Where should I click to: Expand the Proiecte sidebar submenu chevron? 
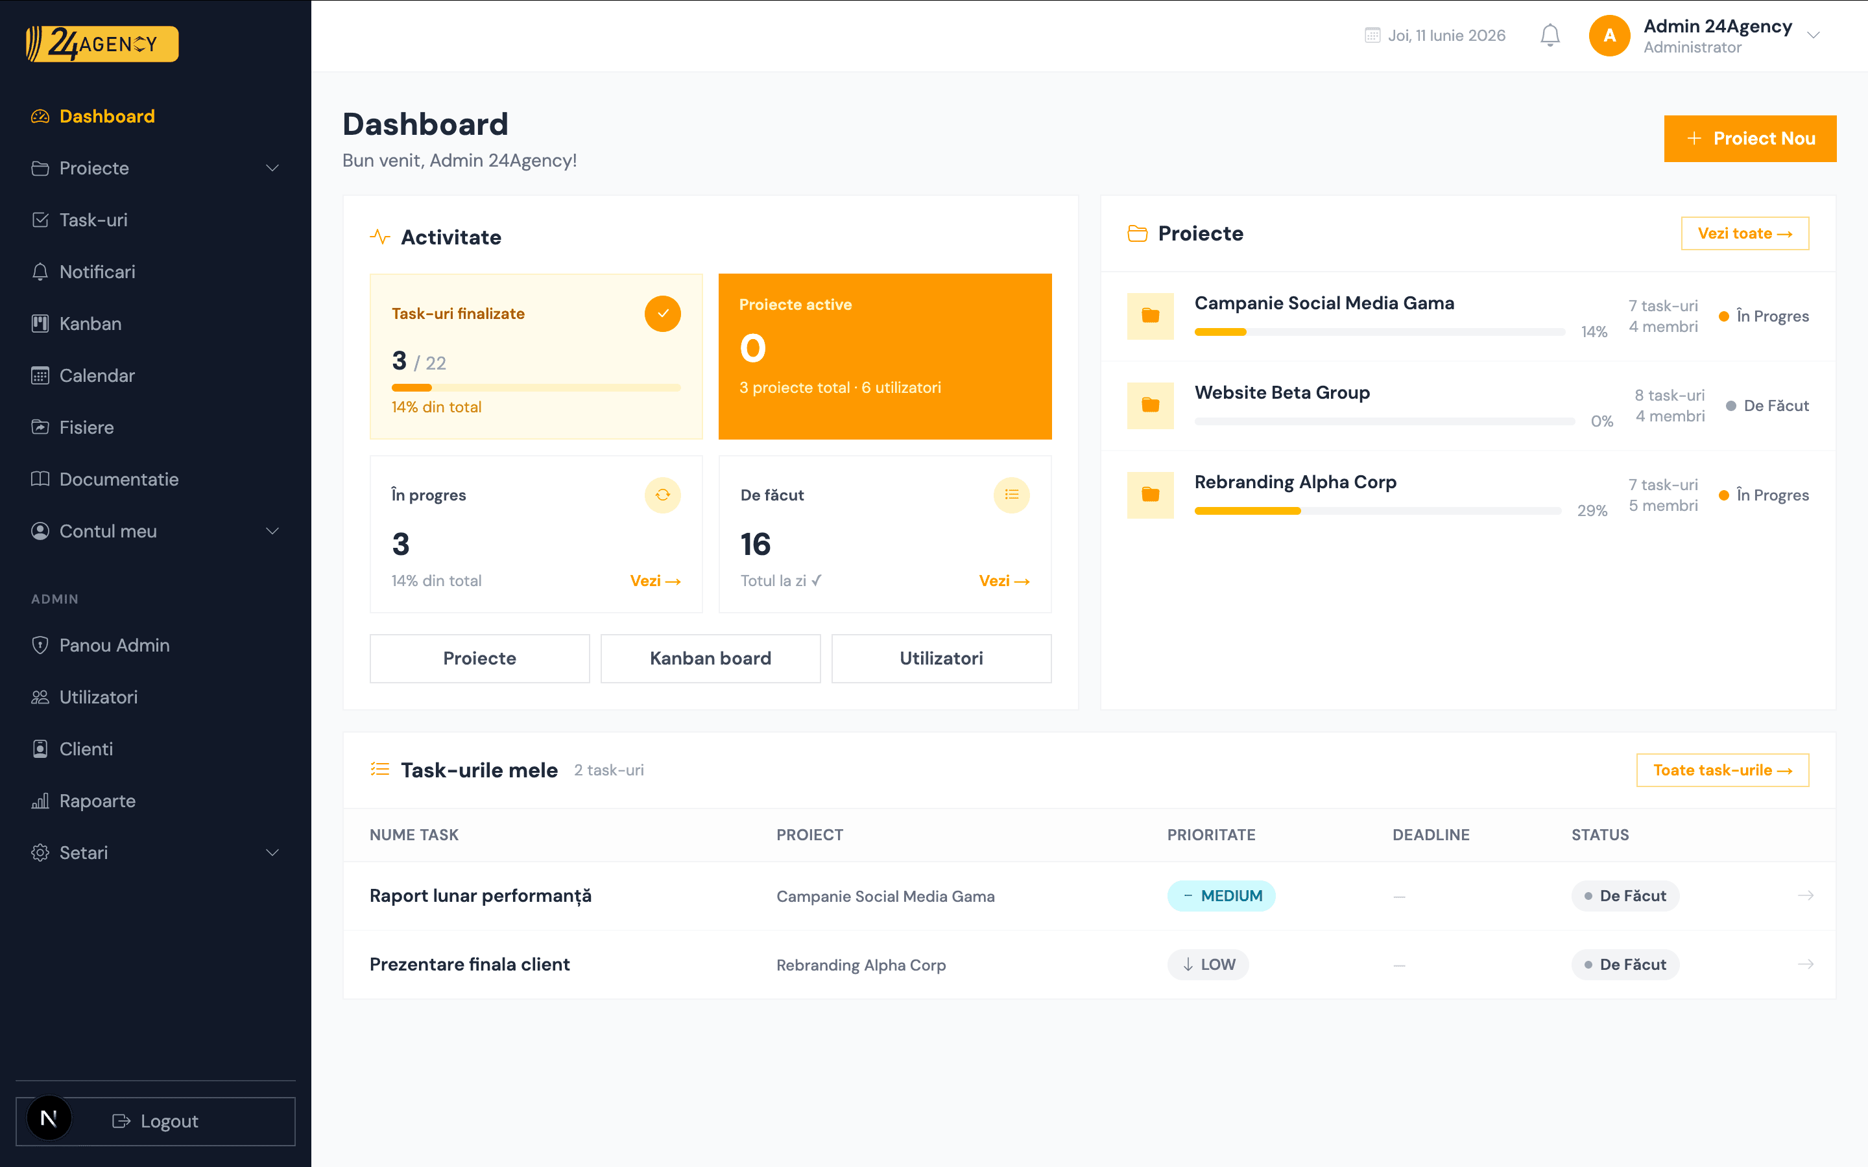point(272,169)
